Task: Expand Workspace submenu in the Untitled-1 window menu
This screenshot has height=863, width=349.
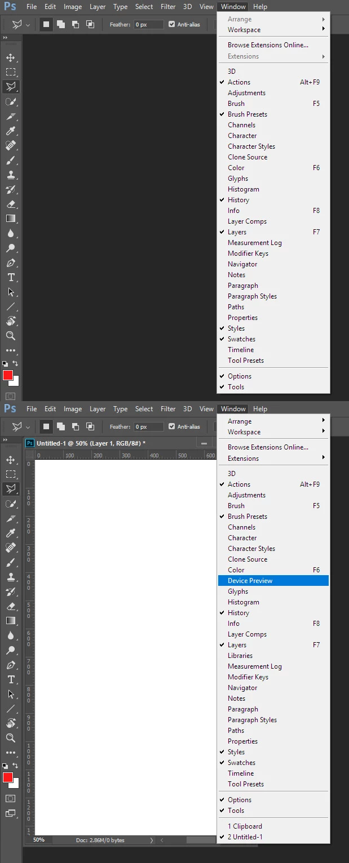Action: pyautogui.click(x=273, y=432)
